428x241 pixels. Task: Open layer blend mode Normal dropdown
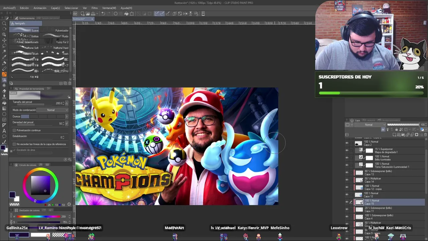[370, 125]
